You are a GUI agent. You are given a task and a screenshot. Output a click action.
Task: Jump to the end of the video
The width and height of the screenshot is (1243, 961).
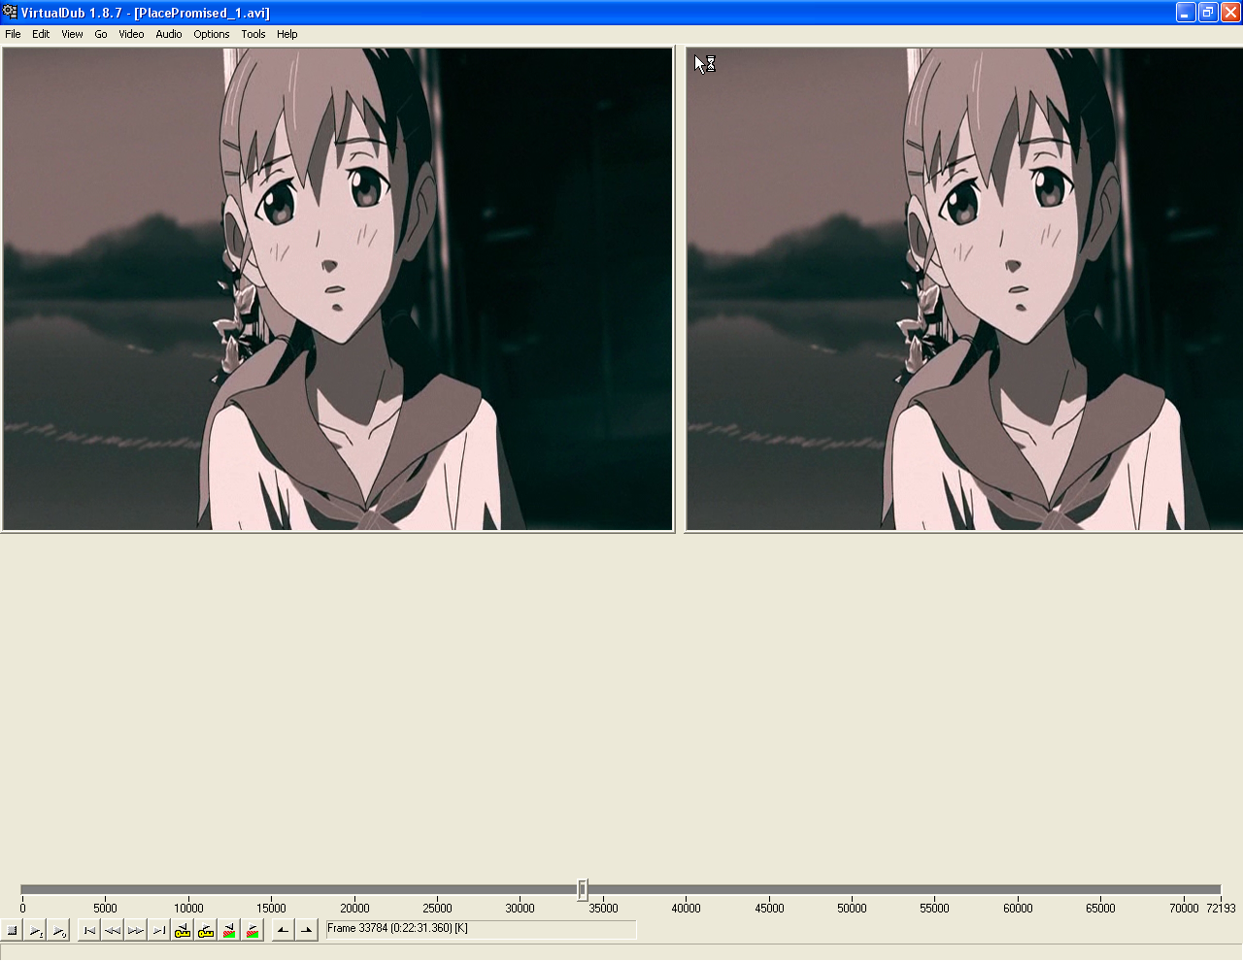click(159, 930)
